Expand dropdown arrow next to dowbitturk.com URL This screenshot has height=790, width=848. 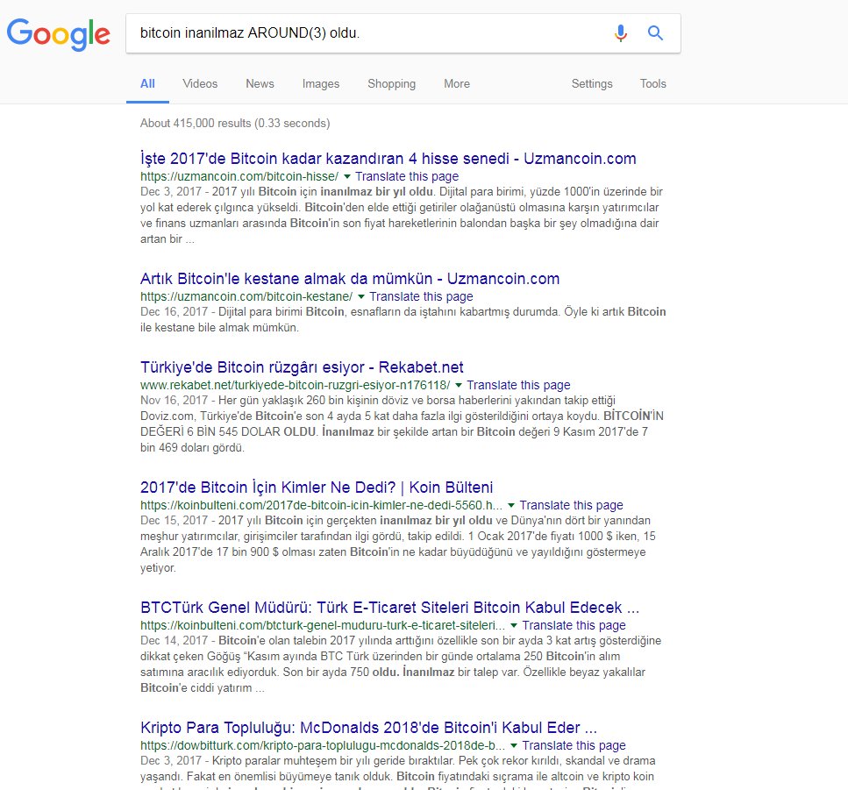pyautogui.click(x=514, y=745)
